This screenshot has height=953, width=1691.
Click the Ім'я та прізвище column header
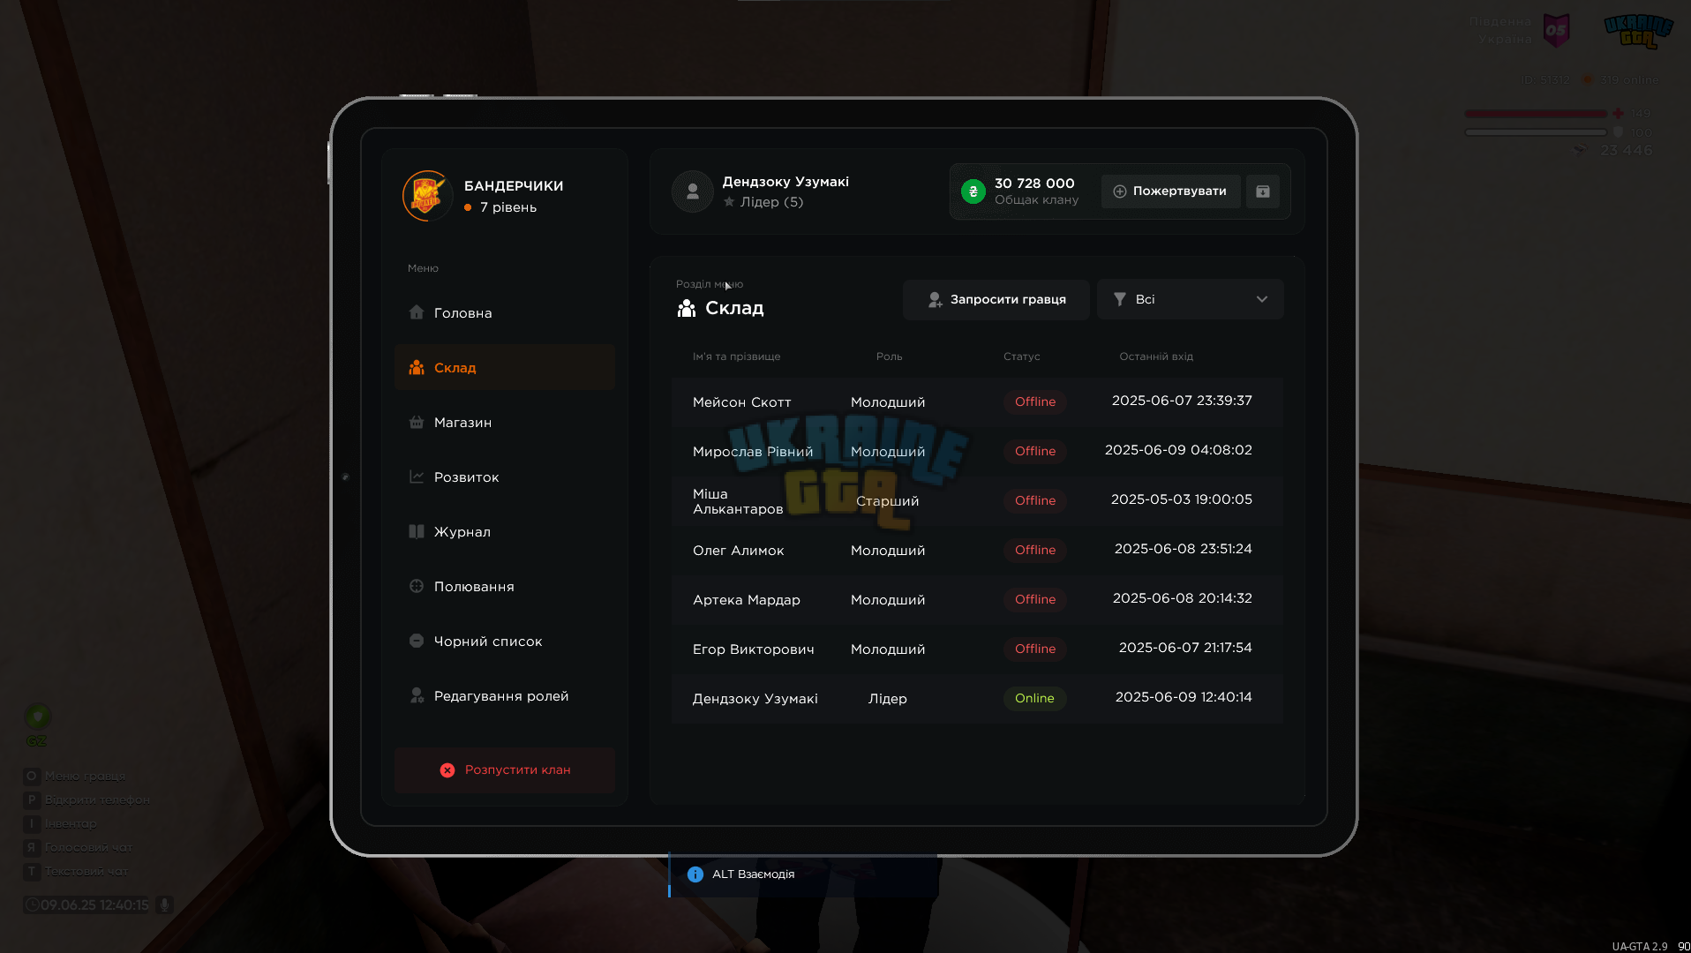[x=737, y=356]
